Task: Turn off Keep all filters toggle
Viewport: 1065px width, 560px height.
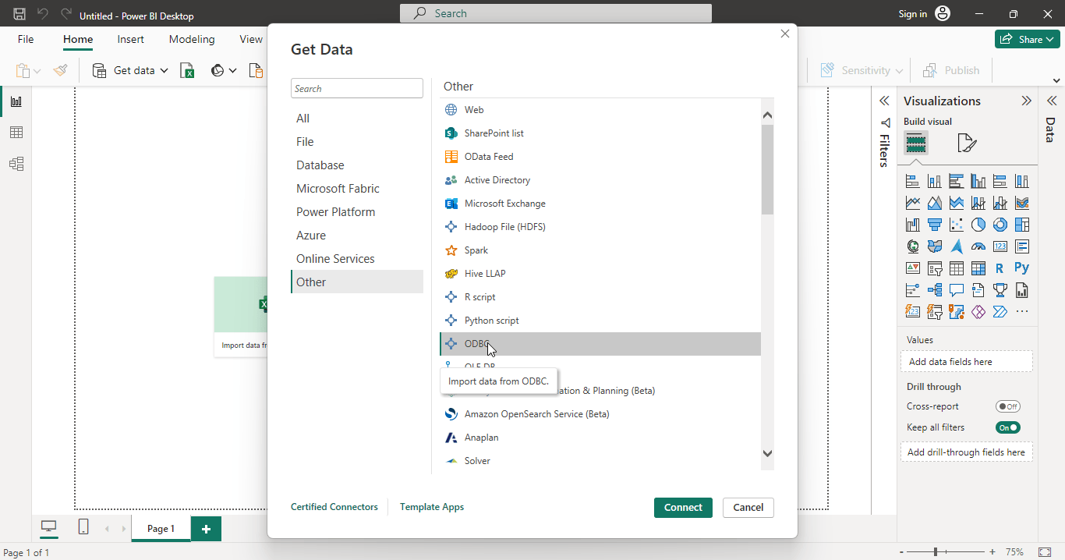Action: coord(1007,427)
